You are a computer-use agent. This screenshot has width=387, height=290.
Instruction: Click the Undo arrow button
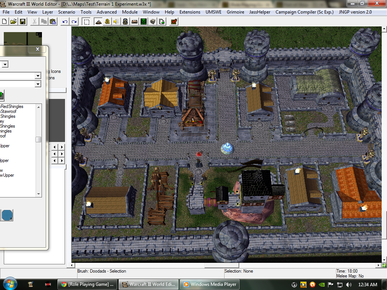point(65,22)
